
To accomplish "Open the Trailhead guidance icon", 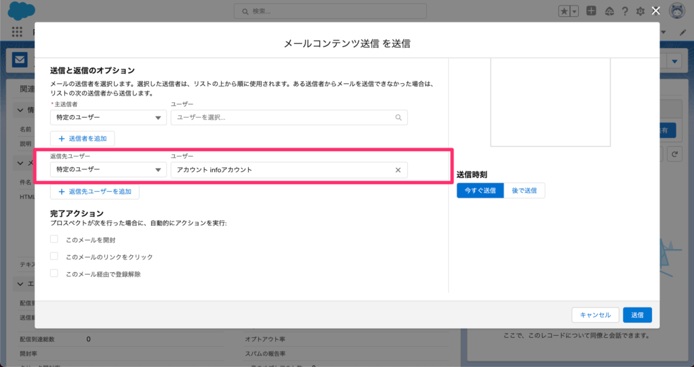I will click(609, 12).
